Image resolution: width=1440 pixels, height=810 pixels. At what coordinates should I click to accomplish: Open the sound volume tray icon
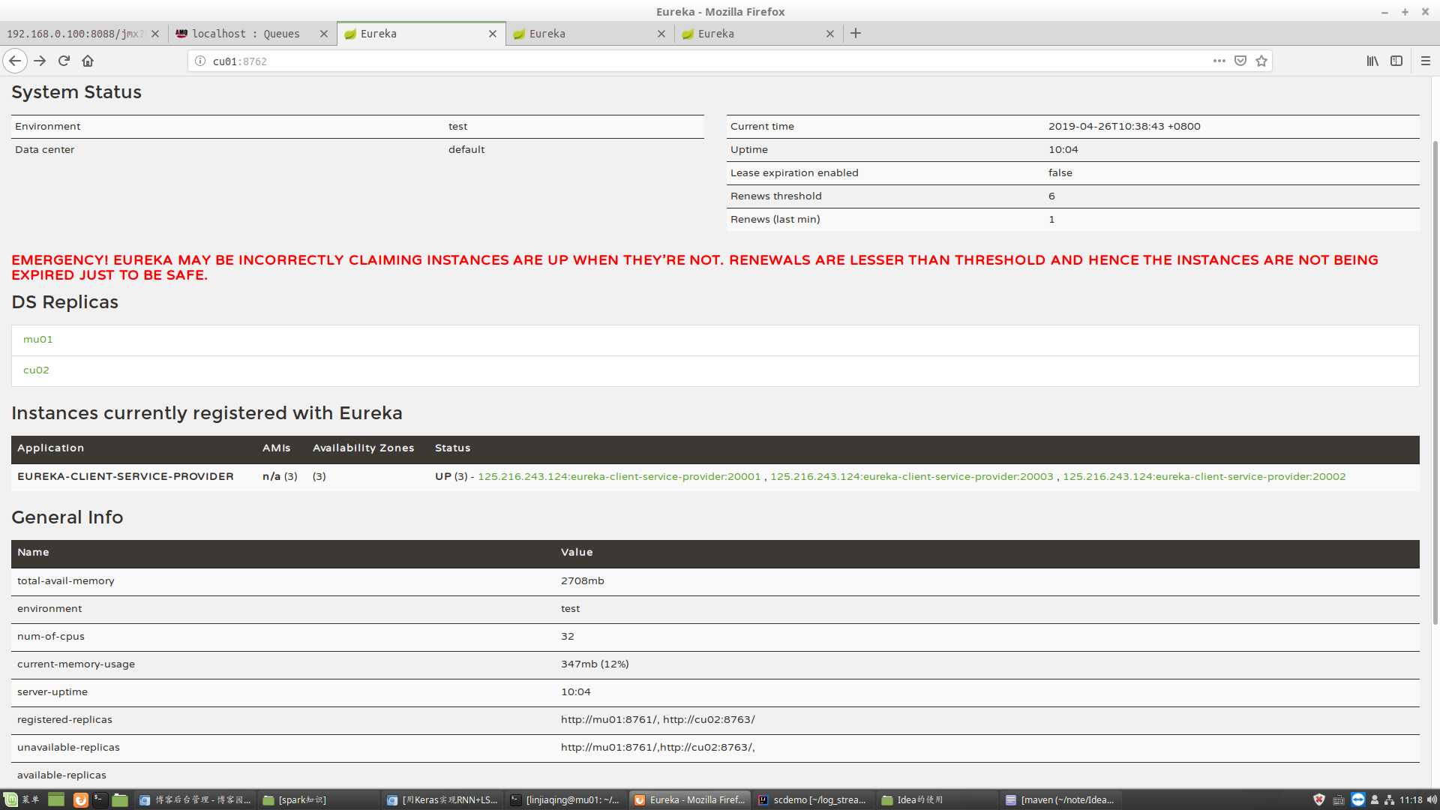pyautogui.click(x=1431, y=799)
